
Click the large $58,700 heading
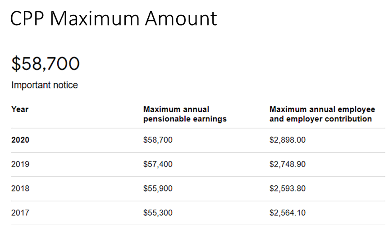pyautogui.click(x=45, y=64)
